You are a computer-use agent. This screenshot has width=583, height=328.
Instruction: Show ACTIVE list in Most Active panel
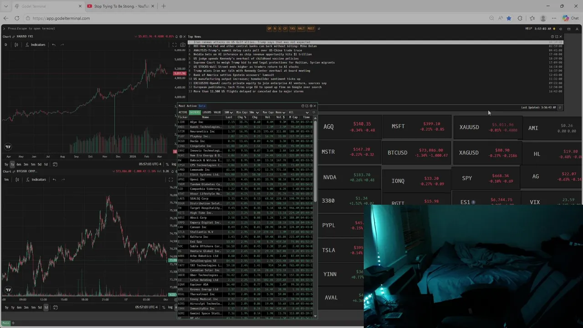point(183,112)
